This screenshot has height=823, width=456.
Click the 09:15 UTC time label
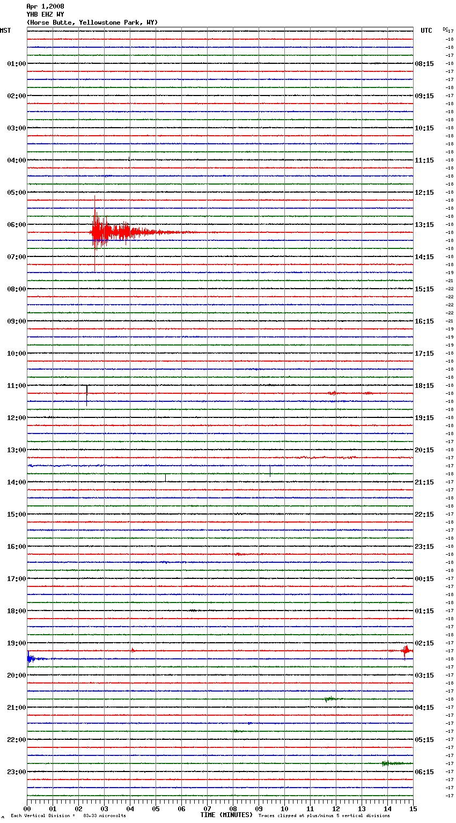point(424,96)
